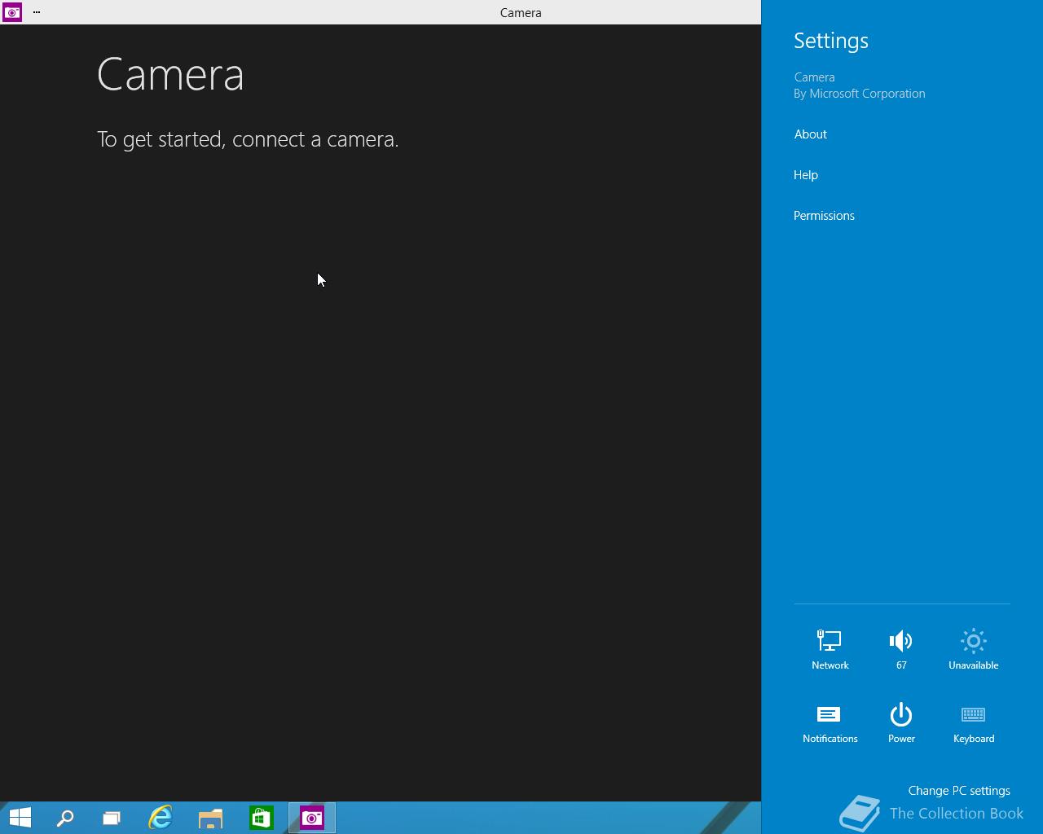Image resolution: width=1043 pixels, height=834 pixels.
Task: Click the Camera app icon in title bar
Action: pos(12,12)
